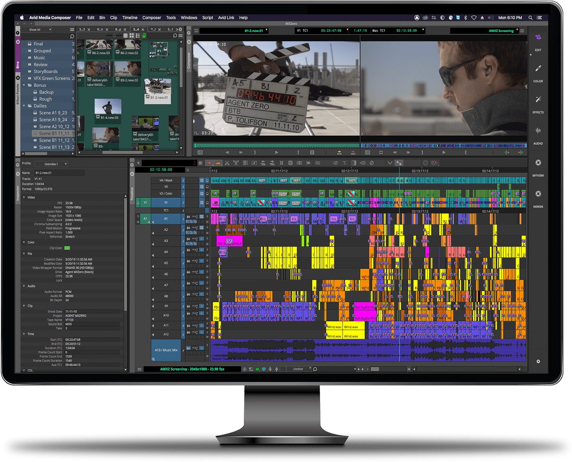The image size is (572, 462).
Task: Click the green bin lock icon
Action: coord(144,36)
